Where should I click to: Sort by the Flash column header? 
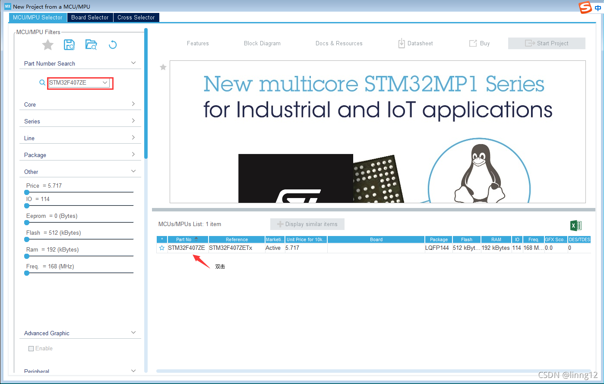pyautogui.click(x=467, y=239)
